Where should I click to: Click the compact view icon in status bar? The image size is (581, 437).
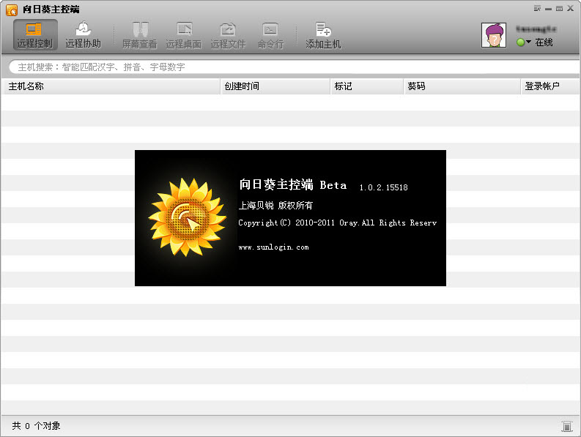[x=566, y=426]
